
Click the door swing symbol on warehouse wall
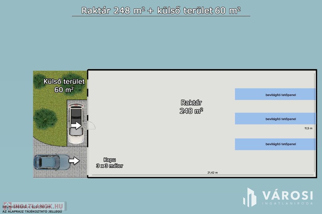[x=92, y=125]
